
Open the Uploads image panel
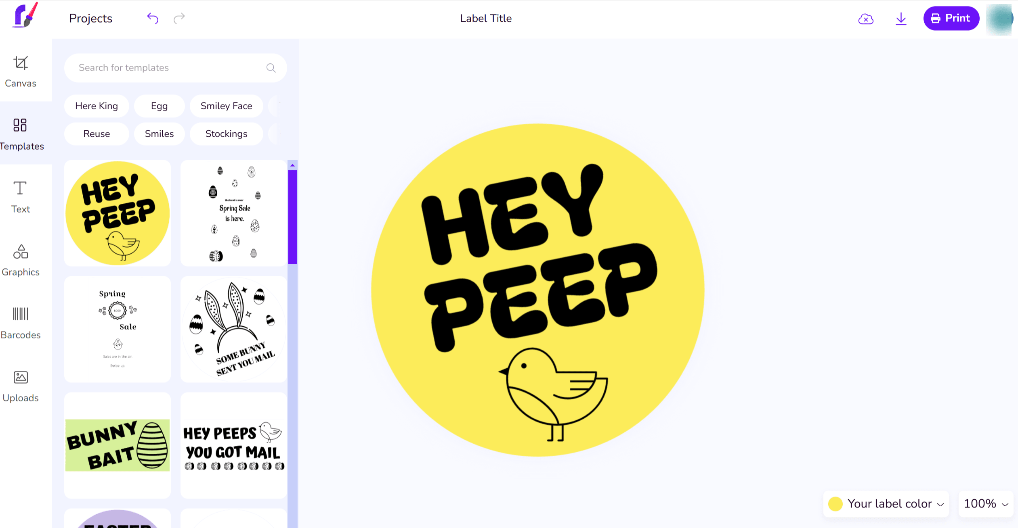pyautogui.click(x=21, y=386)
